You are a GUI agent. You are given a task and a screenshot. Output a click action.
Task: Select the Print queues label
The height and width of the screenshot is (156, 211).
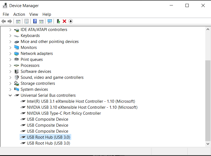pos(32,60)
